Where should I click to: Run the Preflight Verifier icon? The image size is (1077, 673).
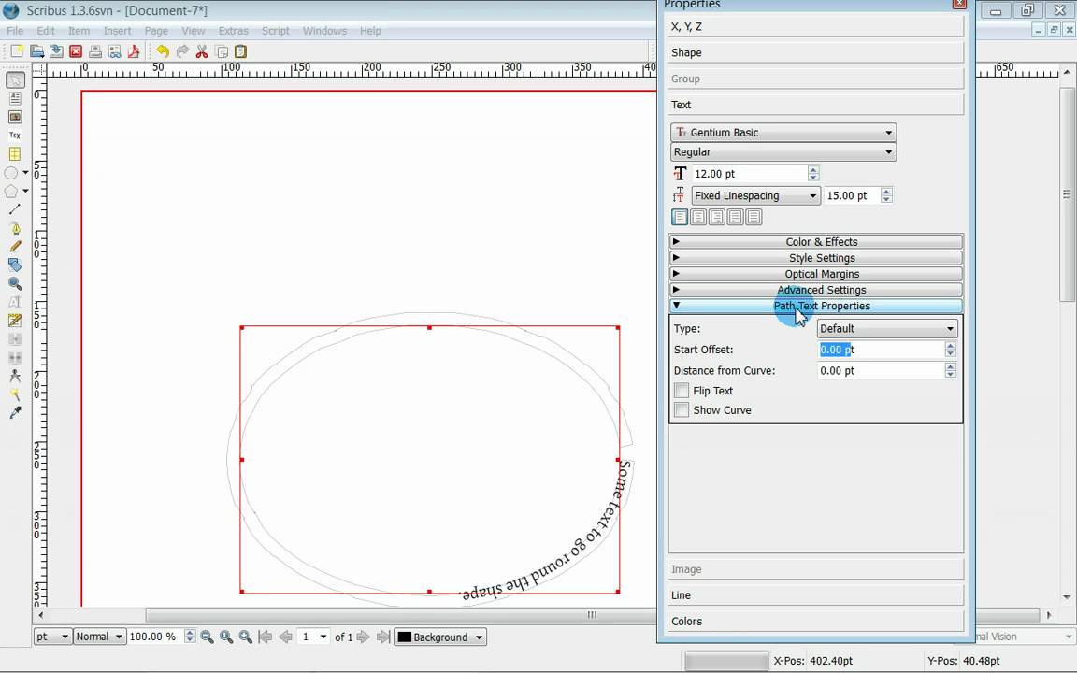(x=115, y=51)
